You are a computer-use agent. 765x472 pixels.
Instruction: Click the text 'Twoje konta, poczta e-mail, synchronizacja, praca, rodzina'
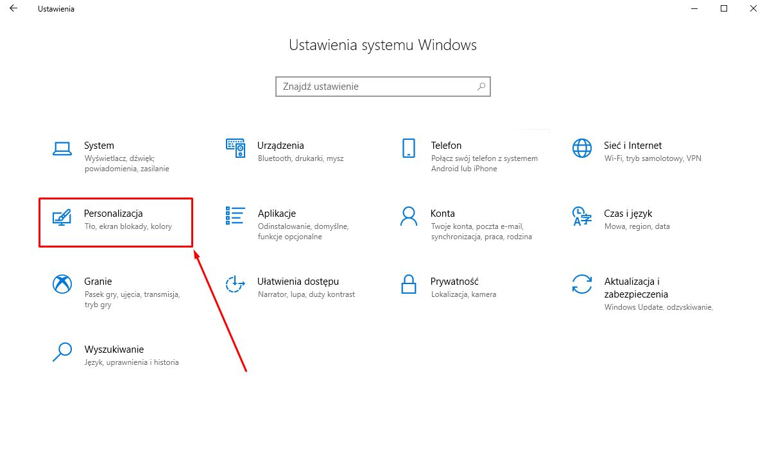pos(481,232)
